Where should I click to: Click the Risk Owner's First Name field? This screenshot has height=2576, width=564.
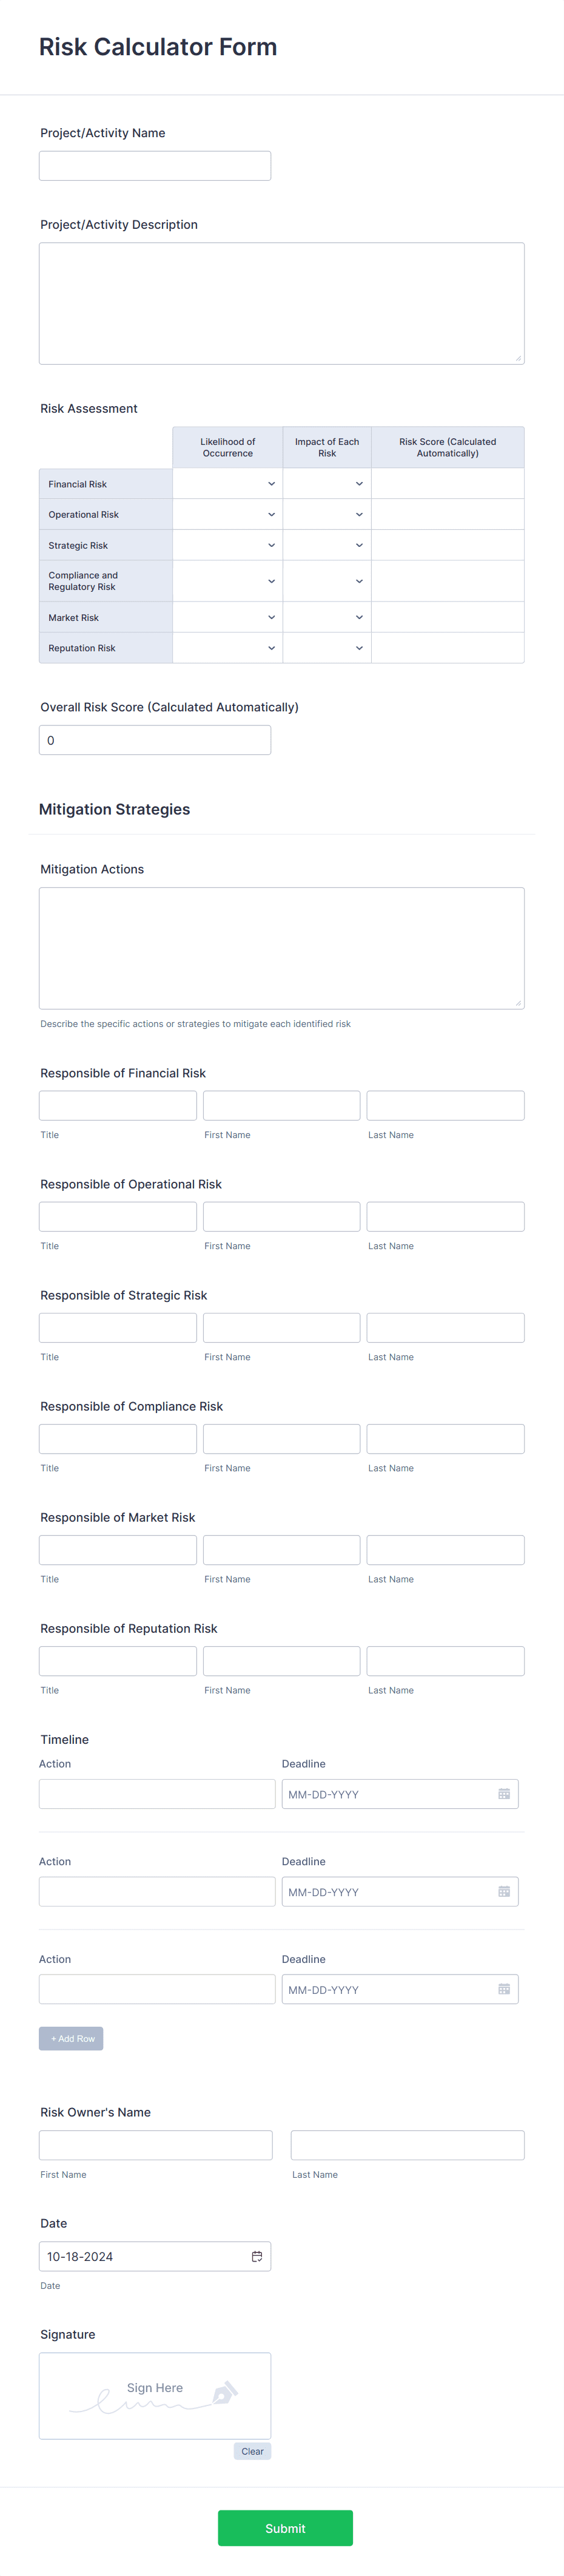tap(155, 2145)
